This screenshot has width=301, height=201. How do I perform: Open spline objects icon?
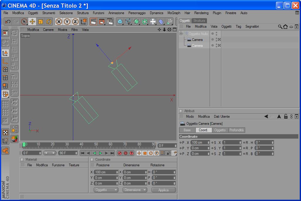(x=128, y=21)
